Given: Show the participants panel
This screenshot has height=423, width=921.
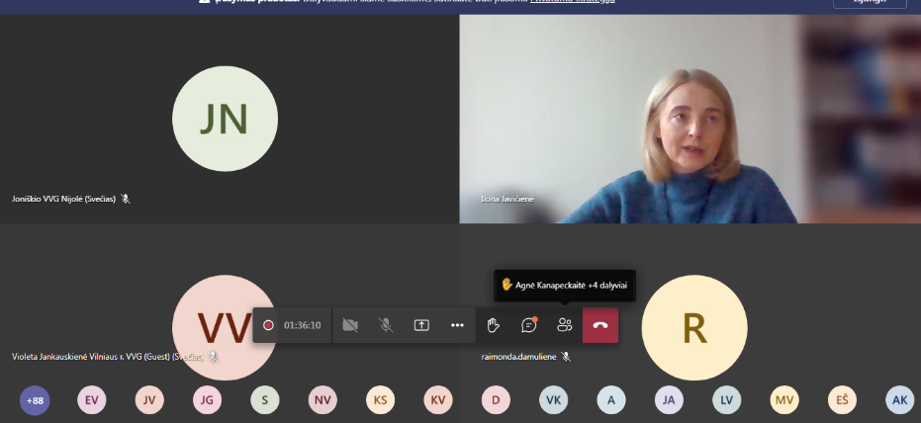Looking at the screenshot, I should (x=565, y=325).
